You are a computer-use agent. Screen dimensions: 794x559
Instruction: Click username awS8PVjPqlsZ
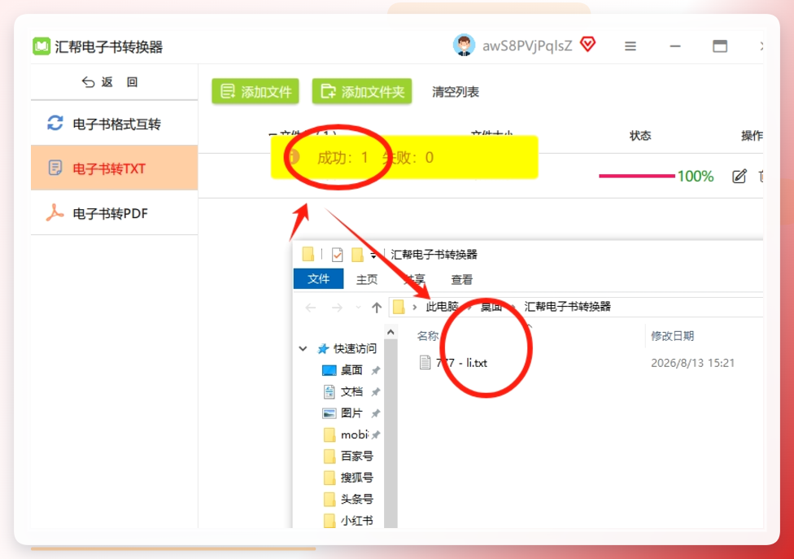coord(526,46)
